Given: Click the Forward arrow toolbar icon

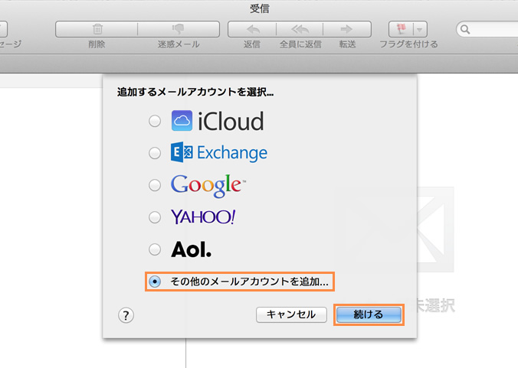Looking at the screenshot, I should point(347,30).
